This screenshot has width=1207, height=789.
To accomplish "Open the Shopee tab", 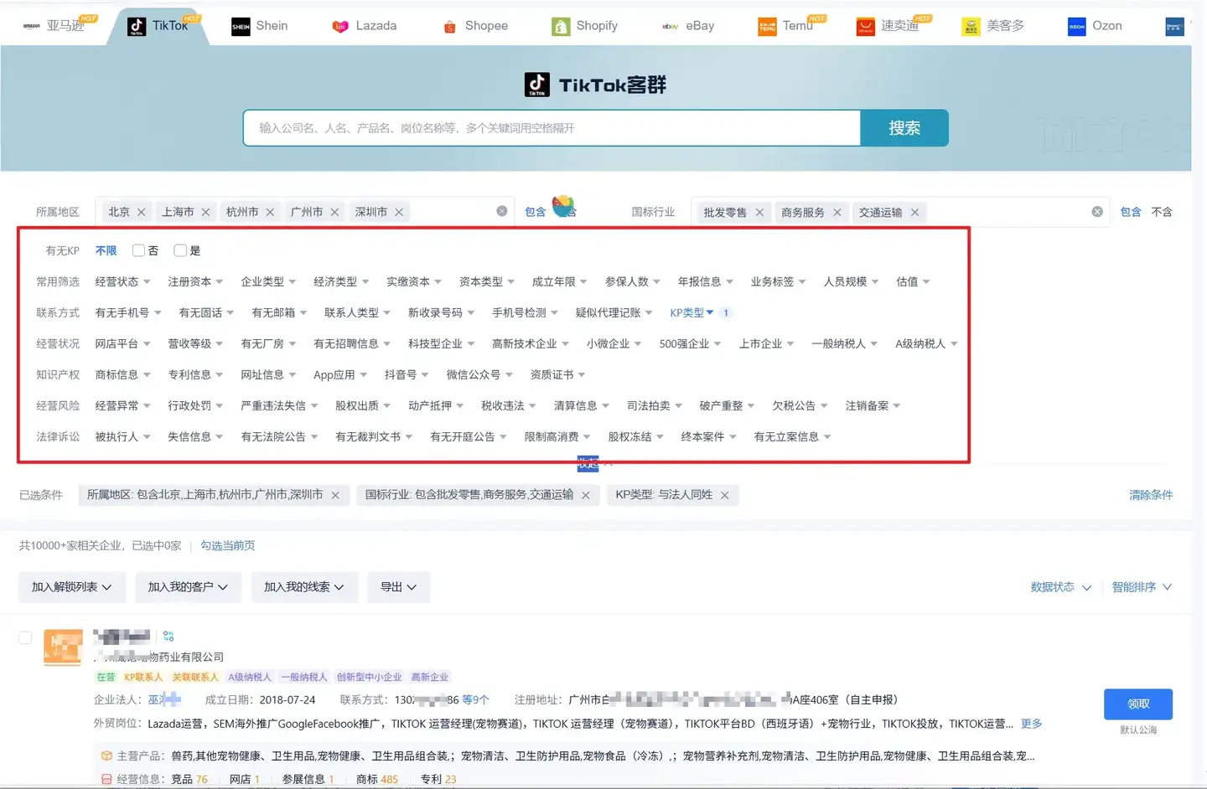I will tap(475, 26).
